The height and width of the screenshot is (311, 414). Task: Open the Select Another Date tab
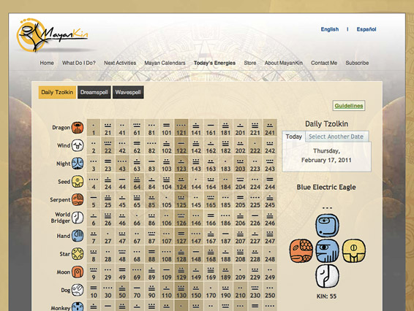tap(336, 137)
